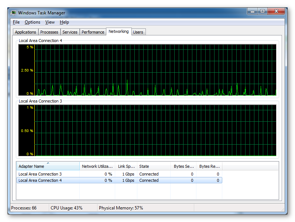The width and height of the screenshot is (295, 222).
Task: Select the Local Area Connection 4 row
Action: pyautogui.click(x=119, y=180)
